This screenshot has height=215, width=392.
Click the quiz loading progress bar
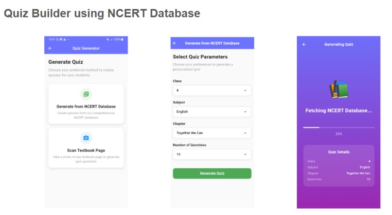(339, 127)
